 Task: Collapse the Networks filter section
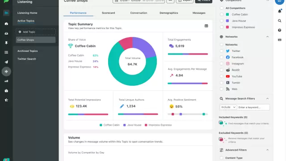267,37
